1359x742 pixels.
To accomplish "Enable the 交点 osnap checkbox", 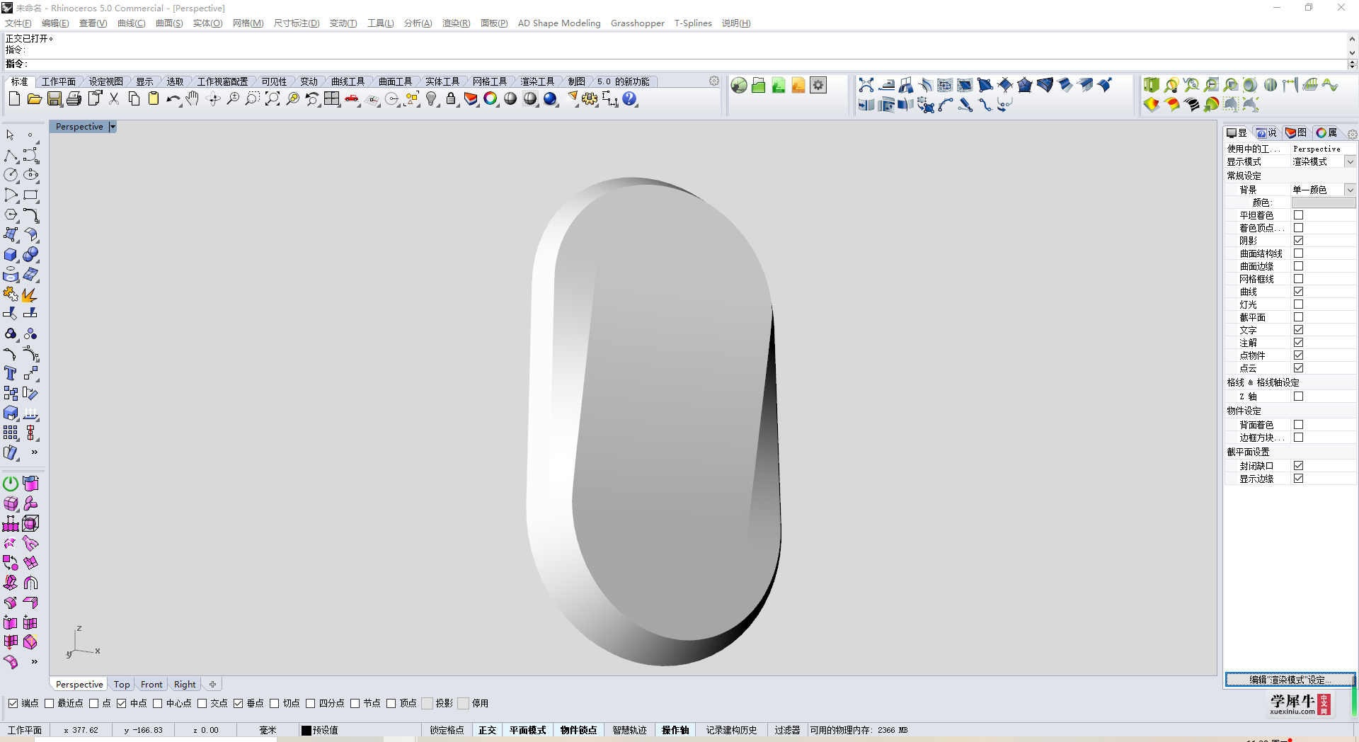I will [202, 703].
